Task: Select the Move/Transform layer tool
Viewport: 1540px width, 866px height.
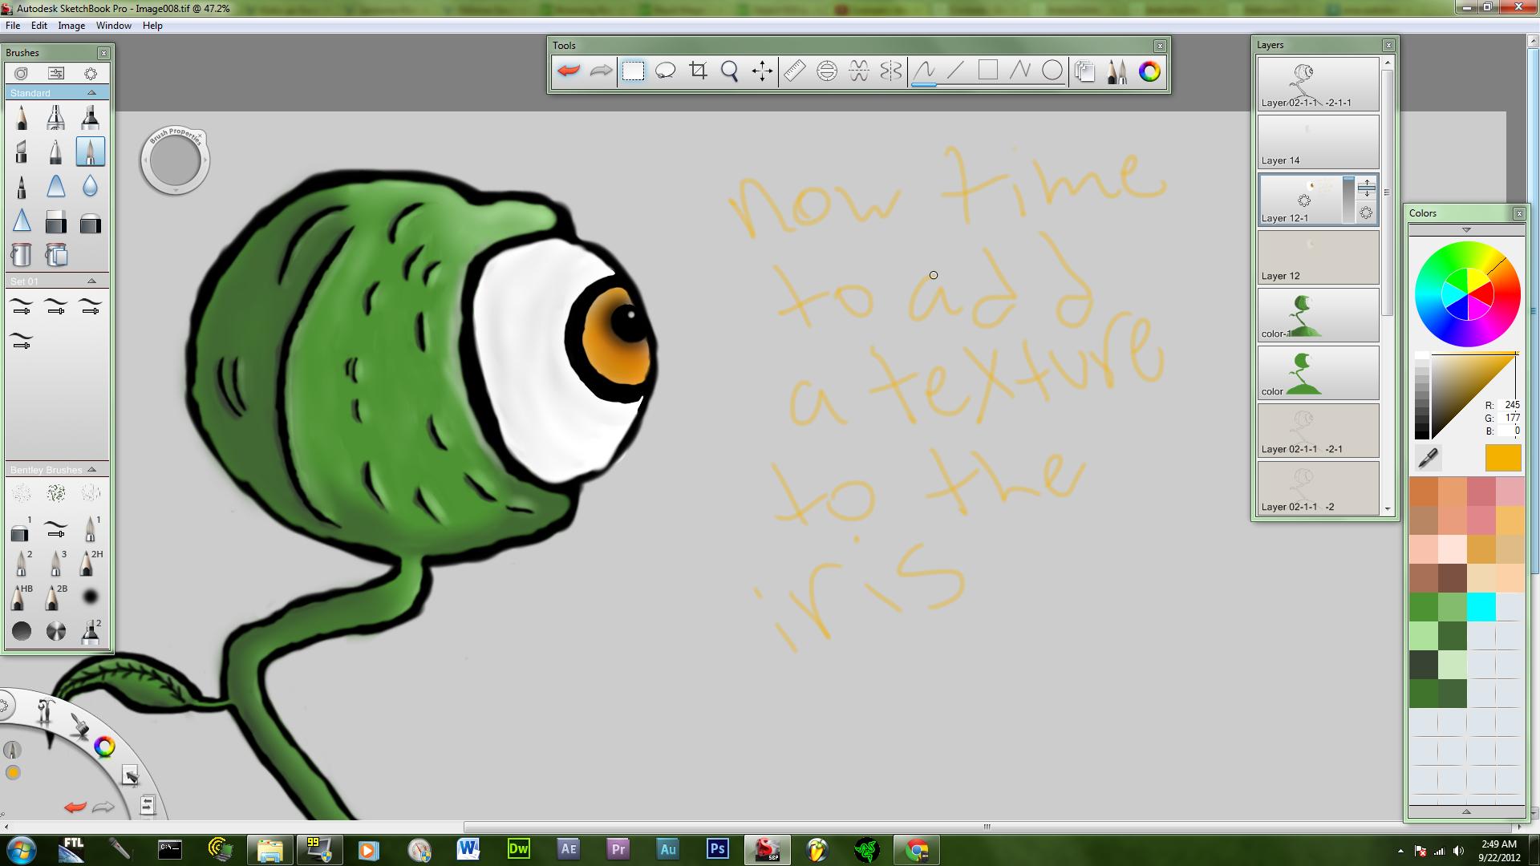Action: coord(762,71)
